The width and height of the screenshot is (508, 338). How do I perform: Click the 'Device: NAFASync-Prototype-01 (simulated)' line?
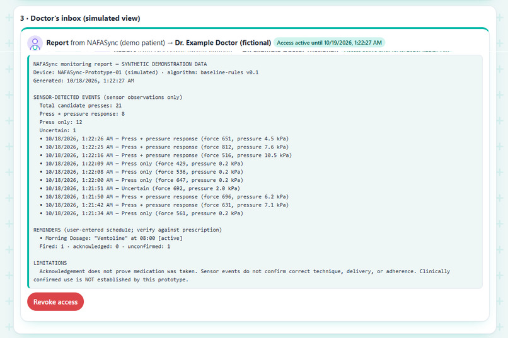pyautogui.click(x=146, y=72)
